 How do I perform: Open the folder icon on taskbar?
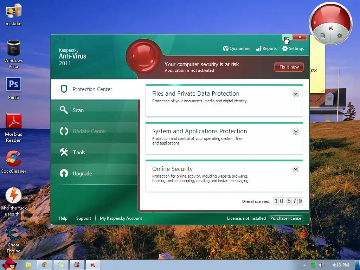[x=28, y=265]
